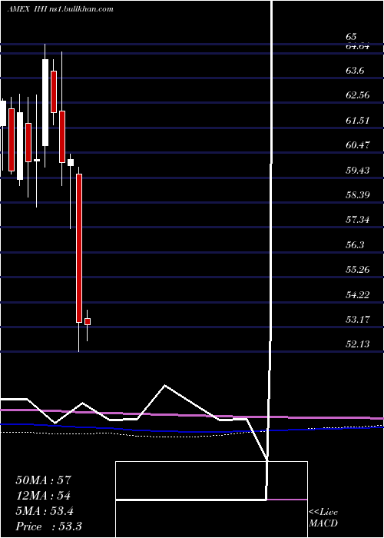Screen dimensions: 384x538
Task: Click the 53.17 price axis label
Action: 358,320
